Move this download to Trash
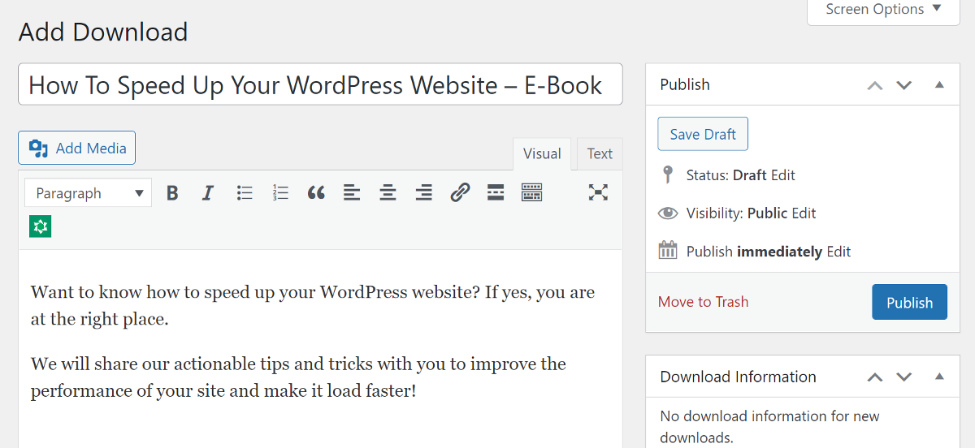 (x=703, y=302)
